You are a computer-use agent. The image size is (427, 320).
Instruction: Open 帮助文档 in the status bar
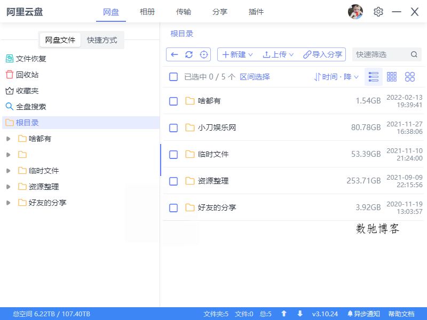point(401,314)
